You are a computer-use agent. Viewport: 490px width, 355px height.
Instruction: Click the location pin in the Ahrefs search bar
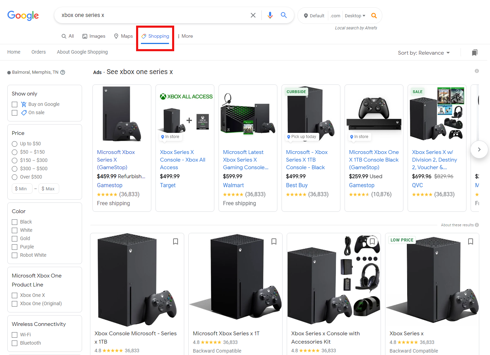[x=306, y=15]
